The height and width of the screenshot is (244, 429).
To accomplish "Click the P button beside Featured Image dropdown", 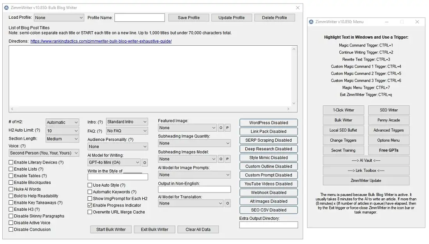I will pyautogui.click(x=228, y=128).
